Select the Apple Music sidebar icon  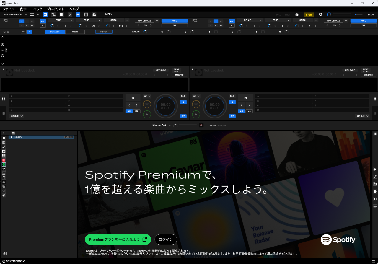(x=4, y=160)
